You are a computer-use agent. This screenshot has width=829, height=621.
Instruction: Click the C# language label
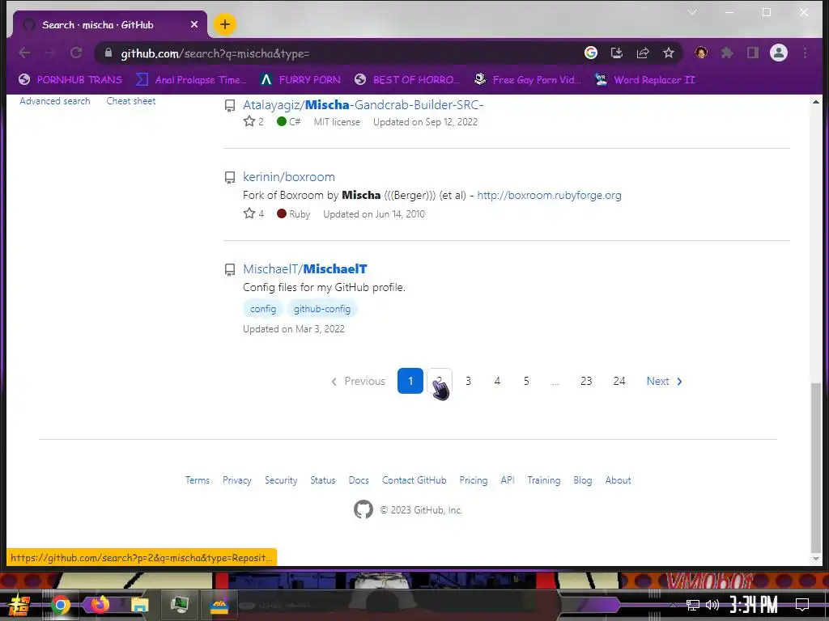[289, 121]
